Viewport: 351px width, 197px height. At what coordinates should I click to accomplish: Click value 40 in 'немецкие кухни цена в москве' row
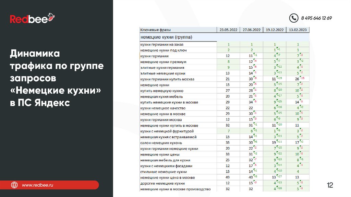[251, 177]
